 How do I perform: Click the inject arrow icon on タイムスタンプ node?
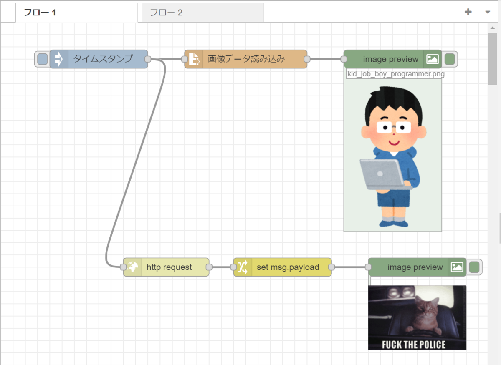59,59
